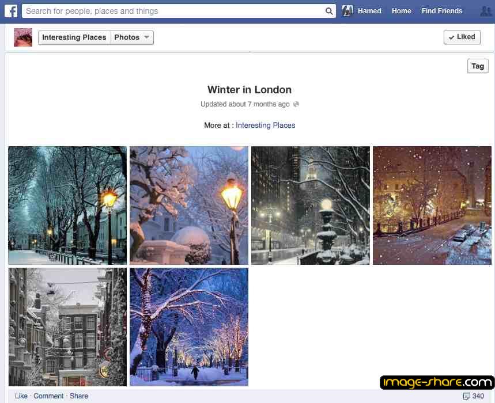The height and width of the screenshot is (403, 495).
Task: Open the comments count icon showing 340
Action: [466, 396]
